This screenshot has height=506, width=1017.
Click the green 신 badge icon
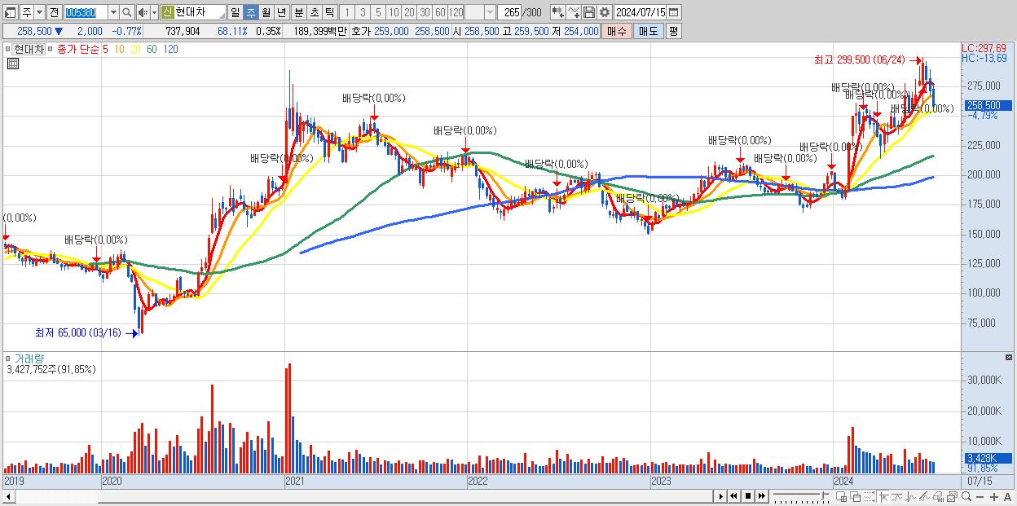click(x=167, y=12)
